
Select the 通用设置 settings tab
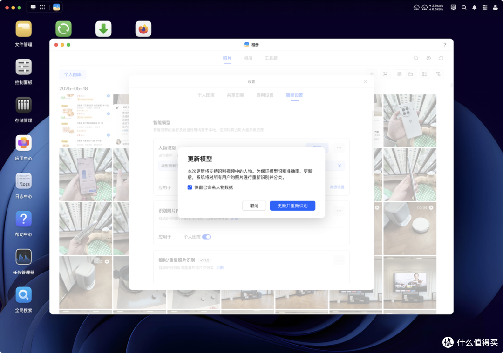coord(265,95)
